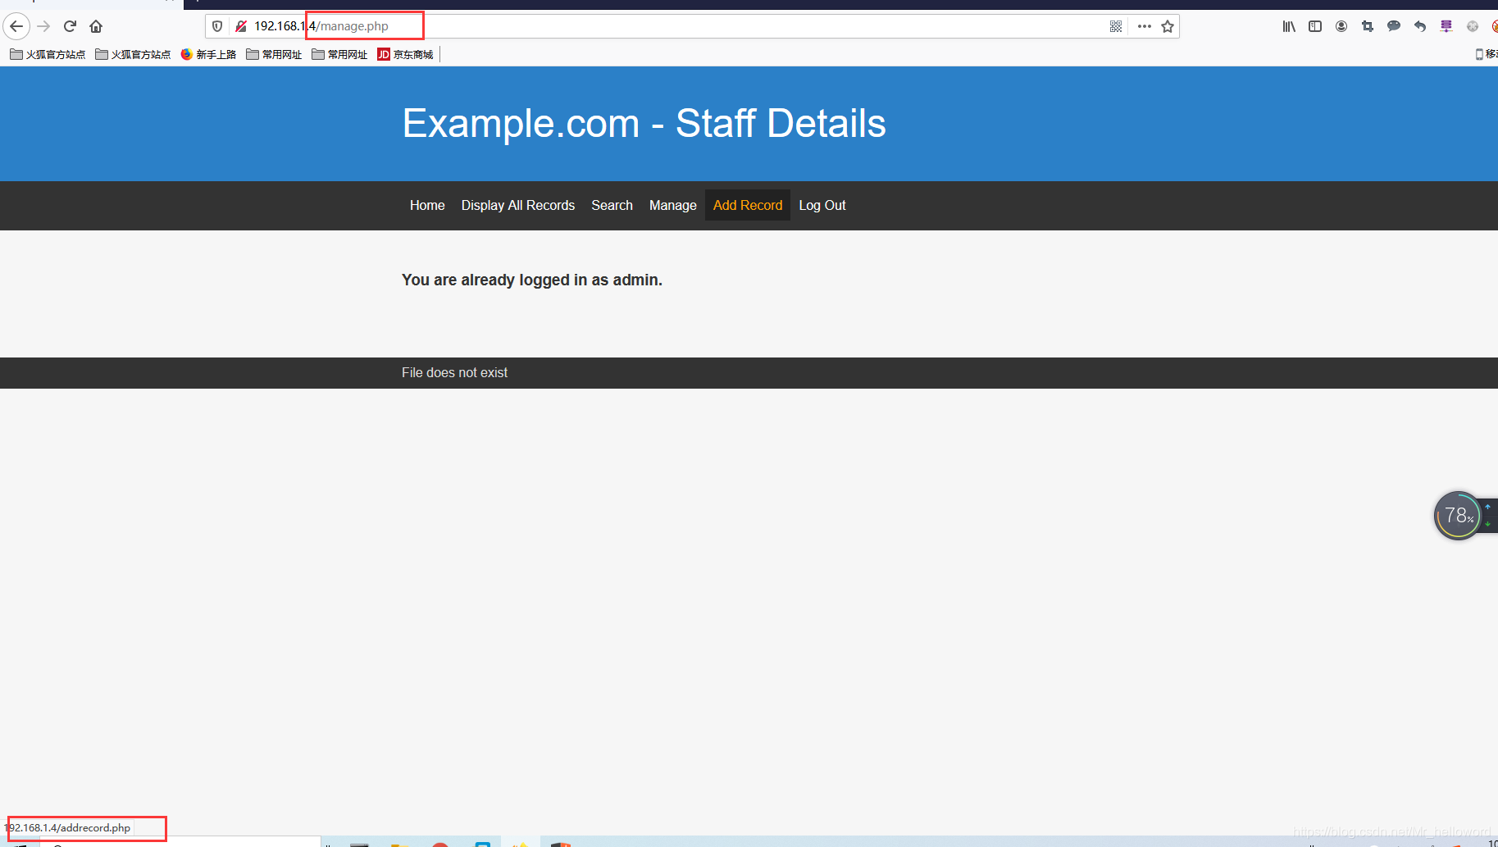Open the Home nav link
This screenshot has height=847, width=1498.
click(427, 205)
